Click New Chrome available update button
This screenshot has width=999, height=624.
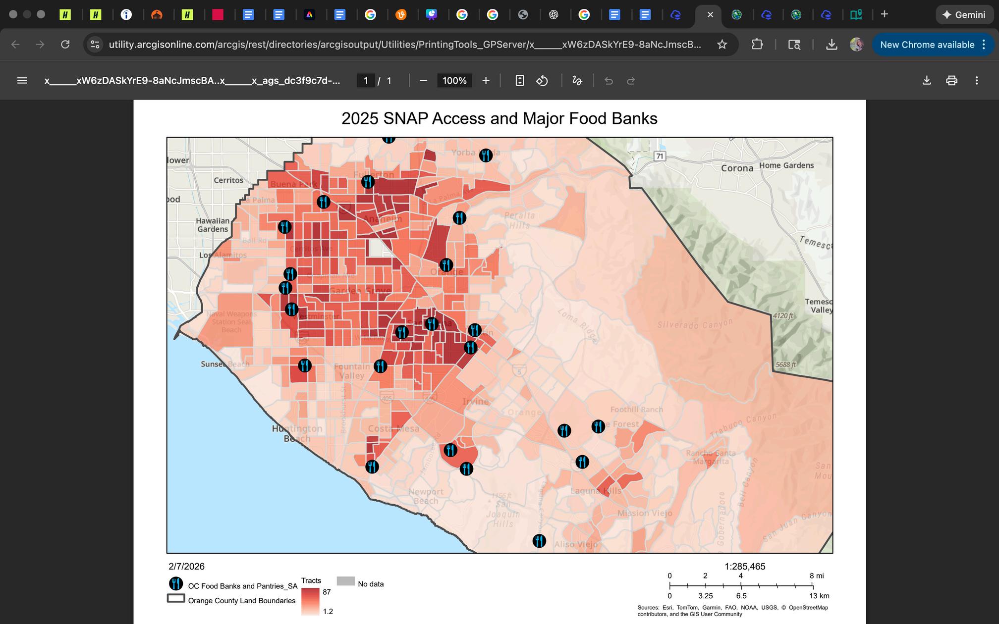[927, 45]
